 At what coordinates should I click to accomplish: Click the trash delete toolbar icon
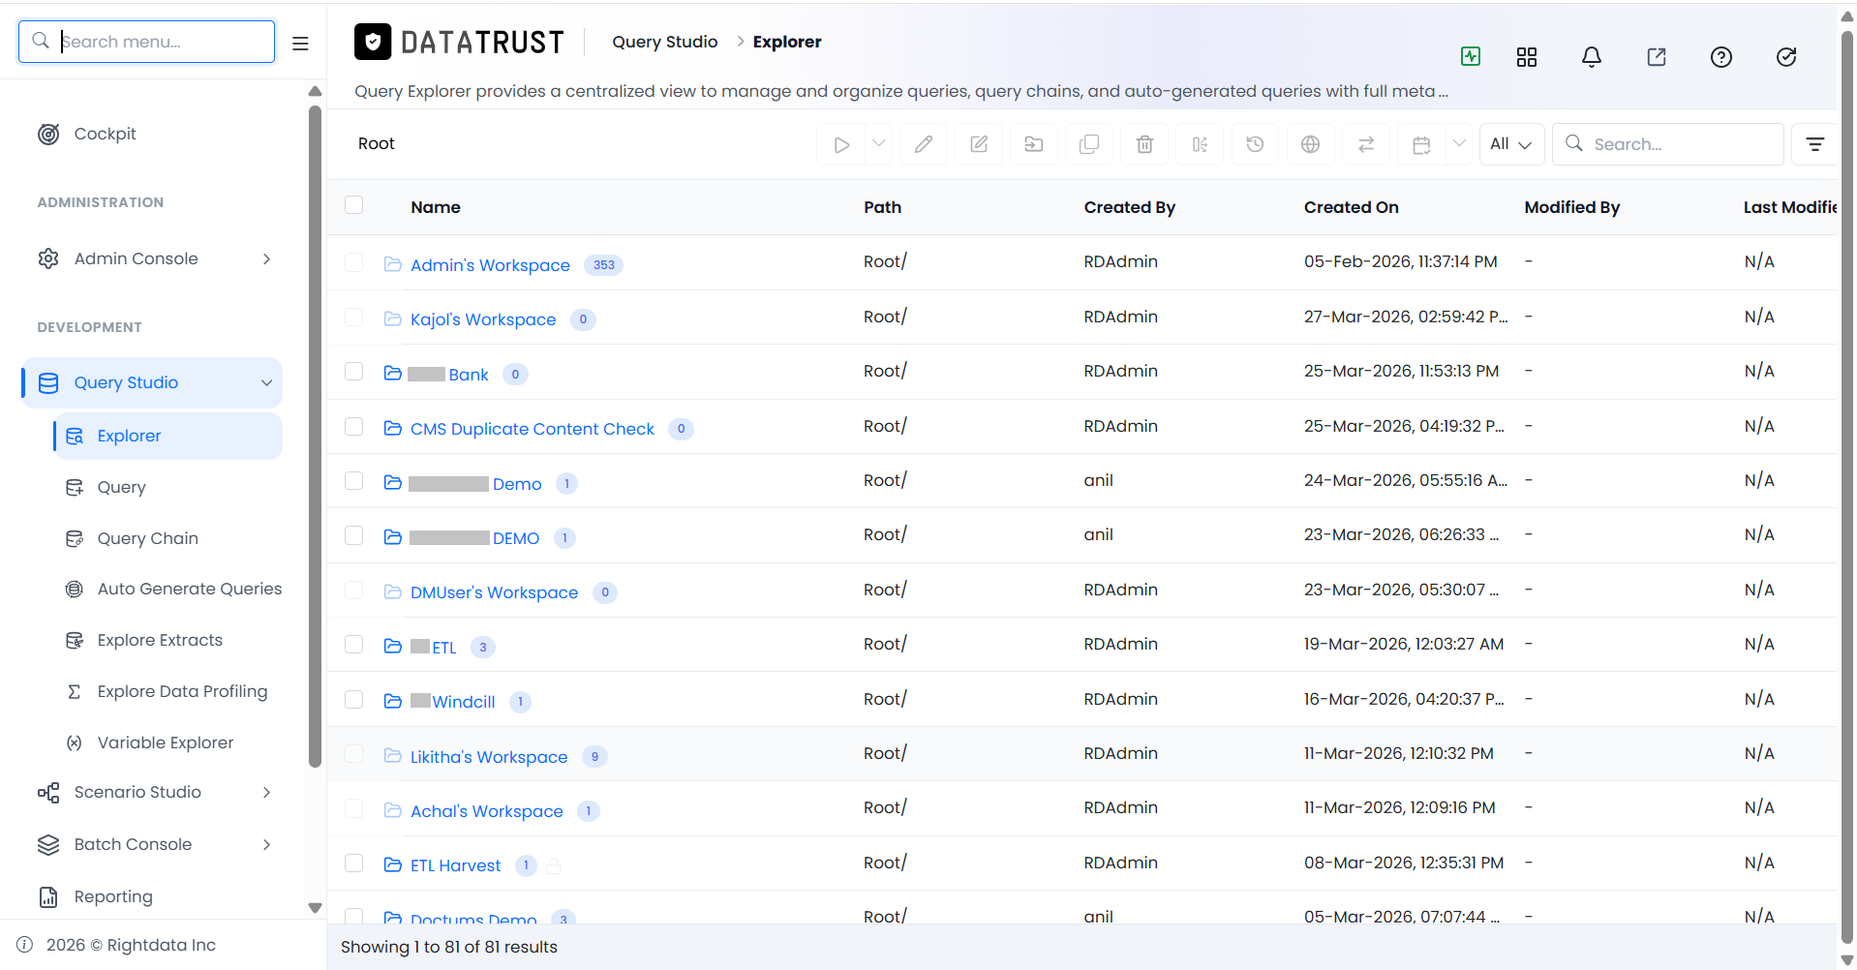pos(1144,144)
